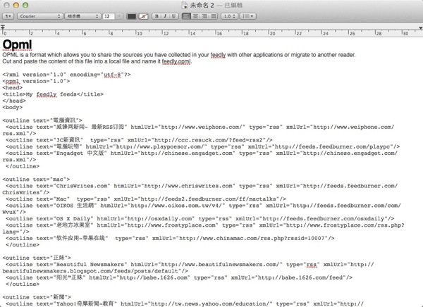Toggle italic formatting
Viewport: 423px width, 307px height.
tap(165, 16)
